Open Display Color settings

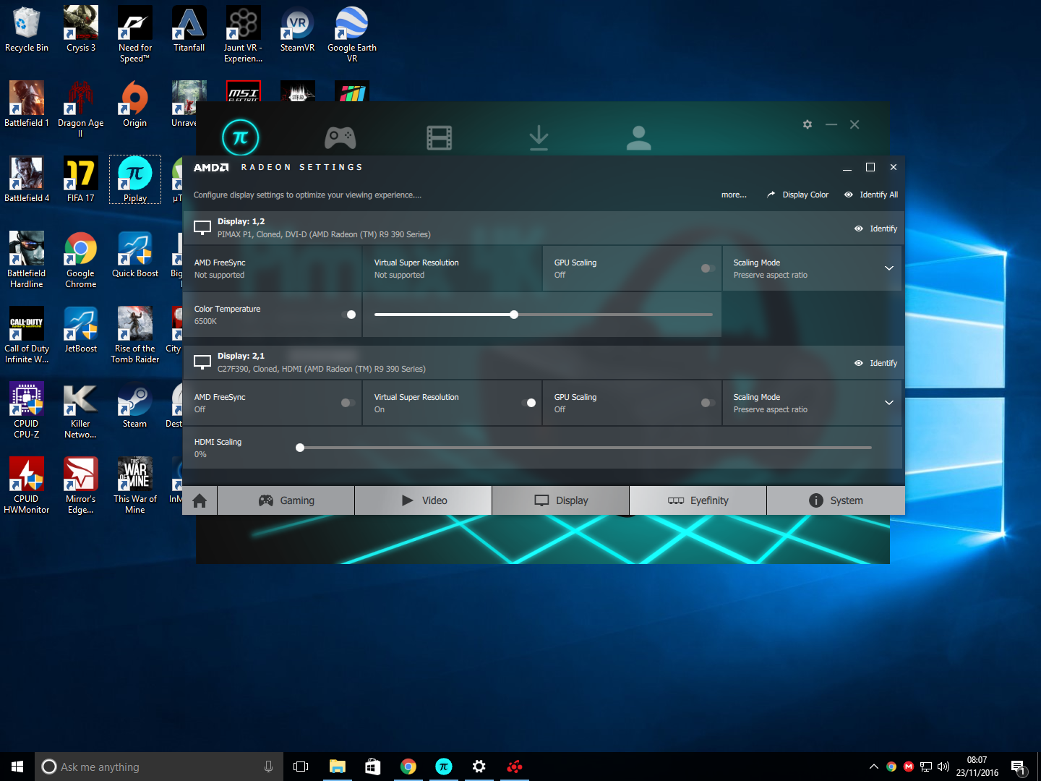pyautogui.click(x=797, y=195)
